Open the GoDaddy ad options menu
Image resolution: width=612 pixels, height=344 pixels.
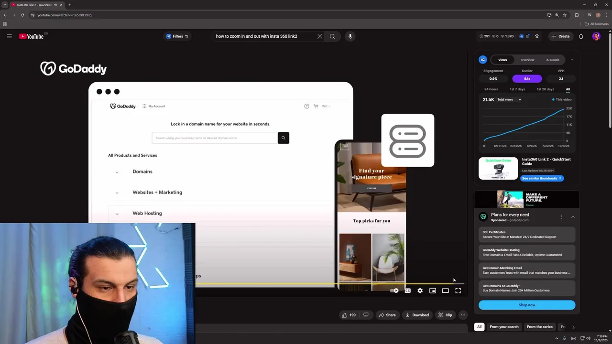561,217
